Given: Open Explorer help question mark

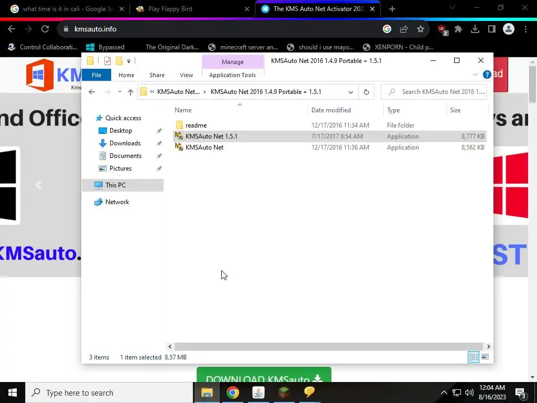Looking at the screenshot, I should 487,75.
